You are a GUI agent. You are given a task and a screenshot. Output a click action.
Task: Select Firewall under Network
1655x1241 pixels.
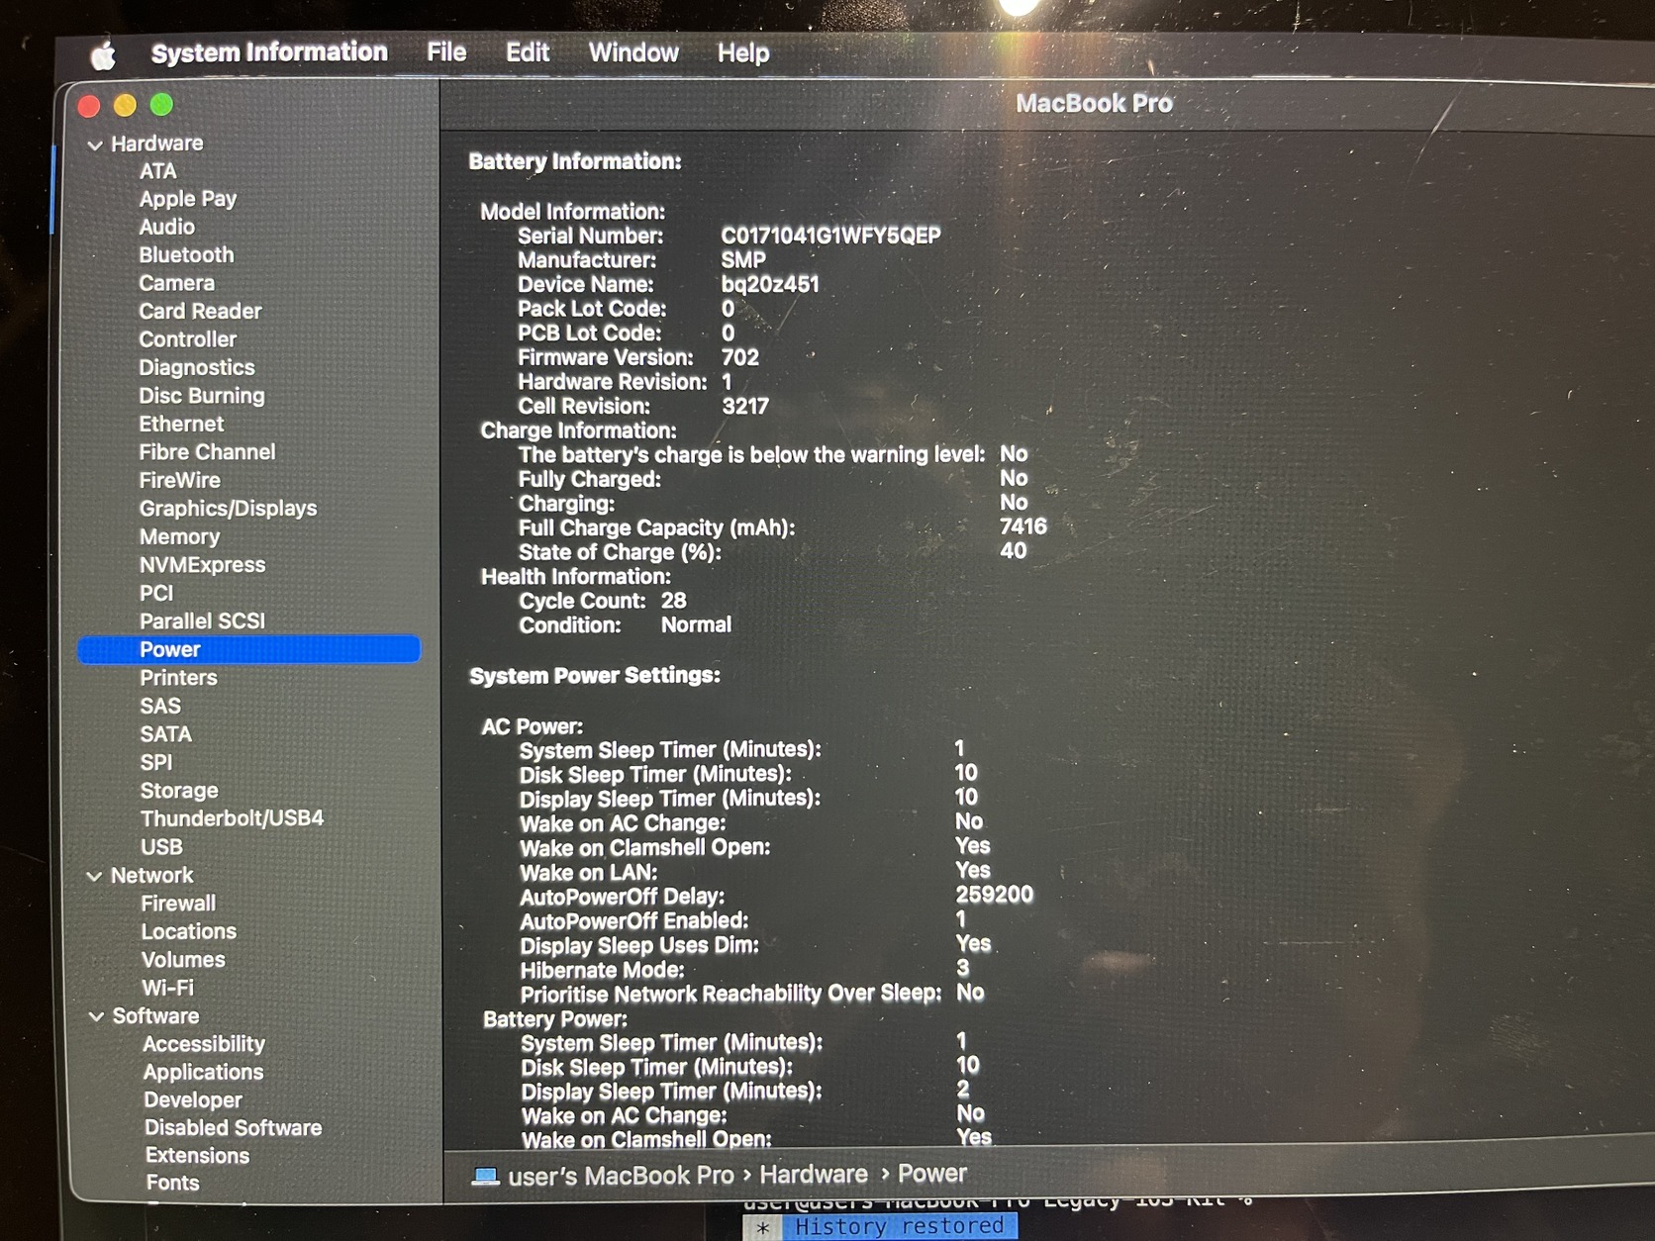[x=178, y=904]
